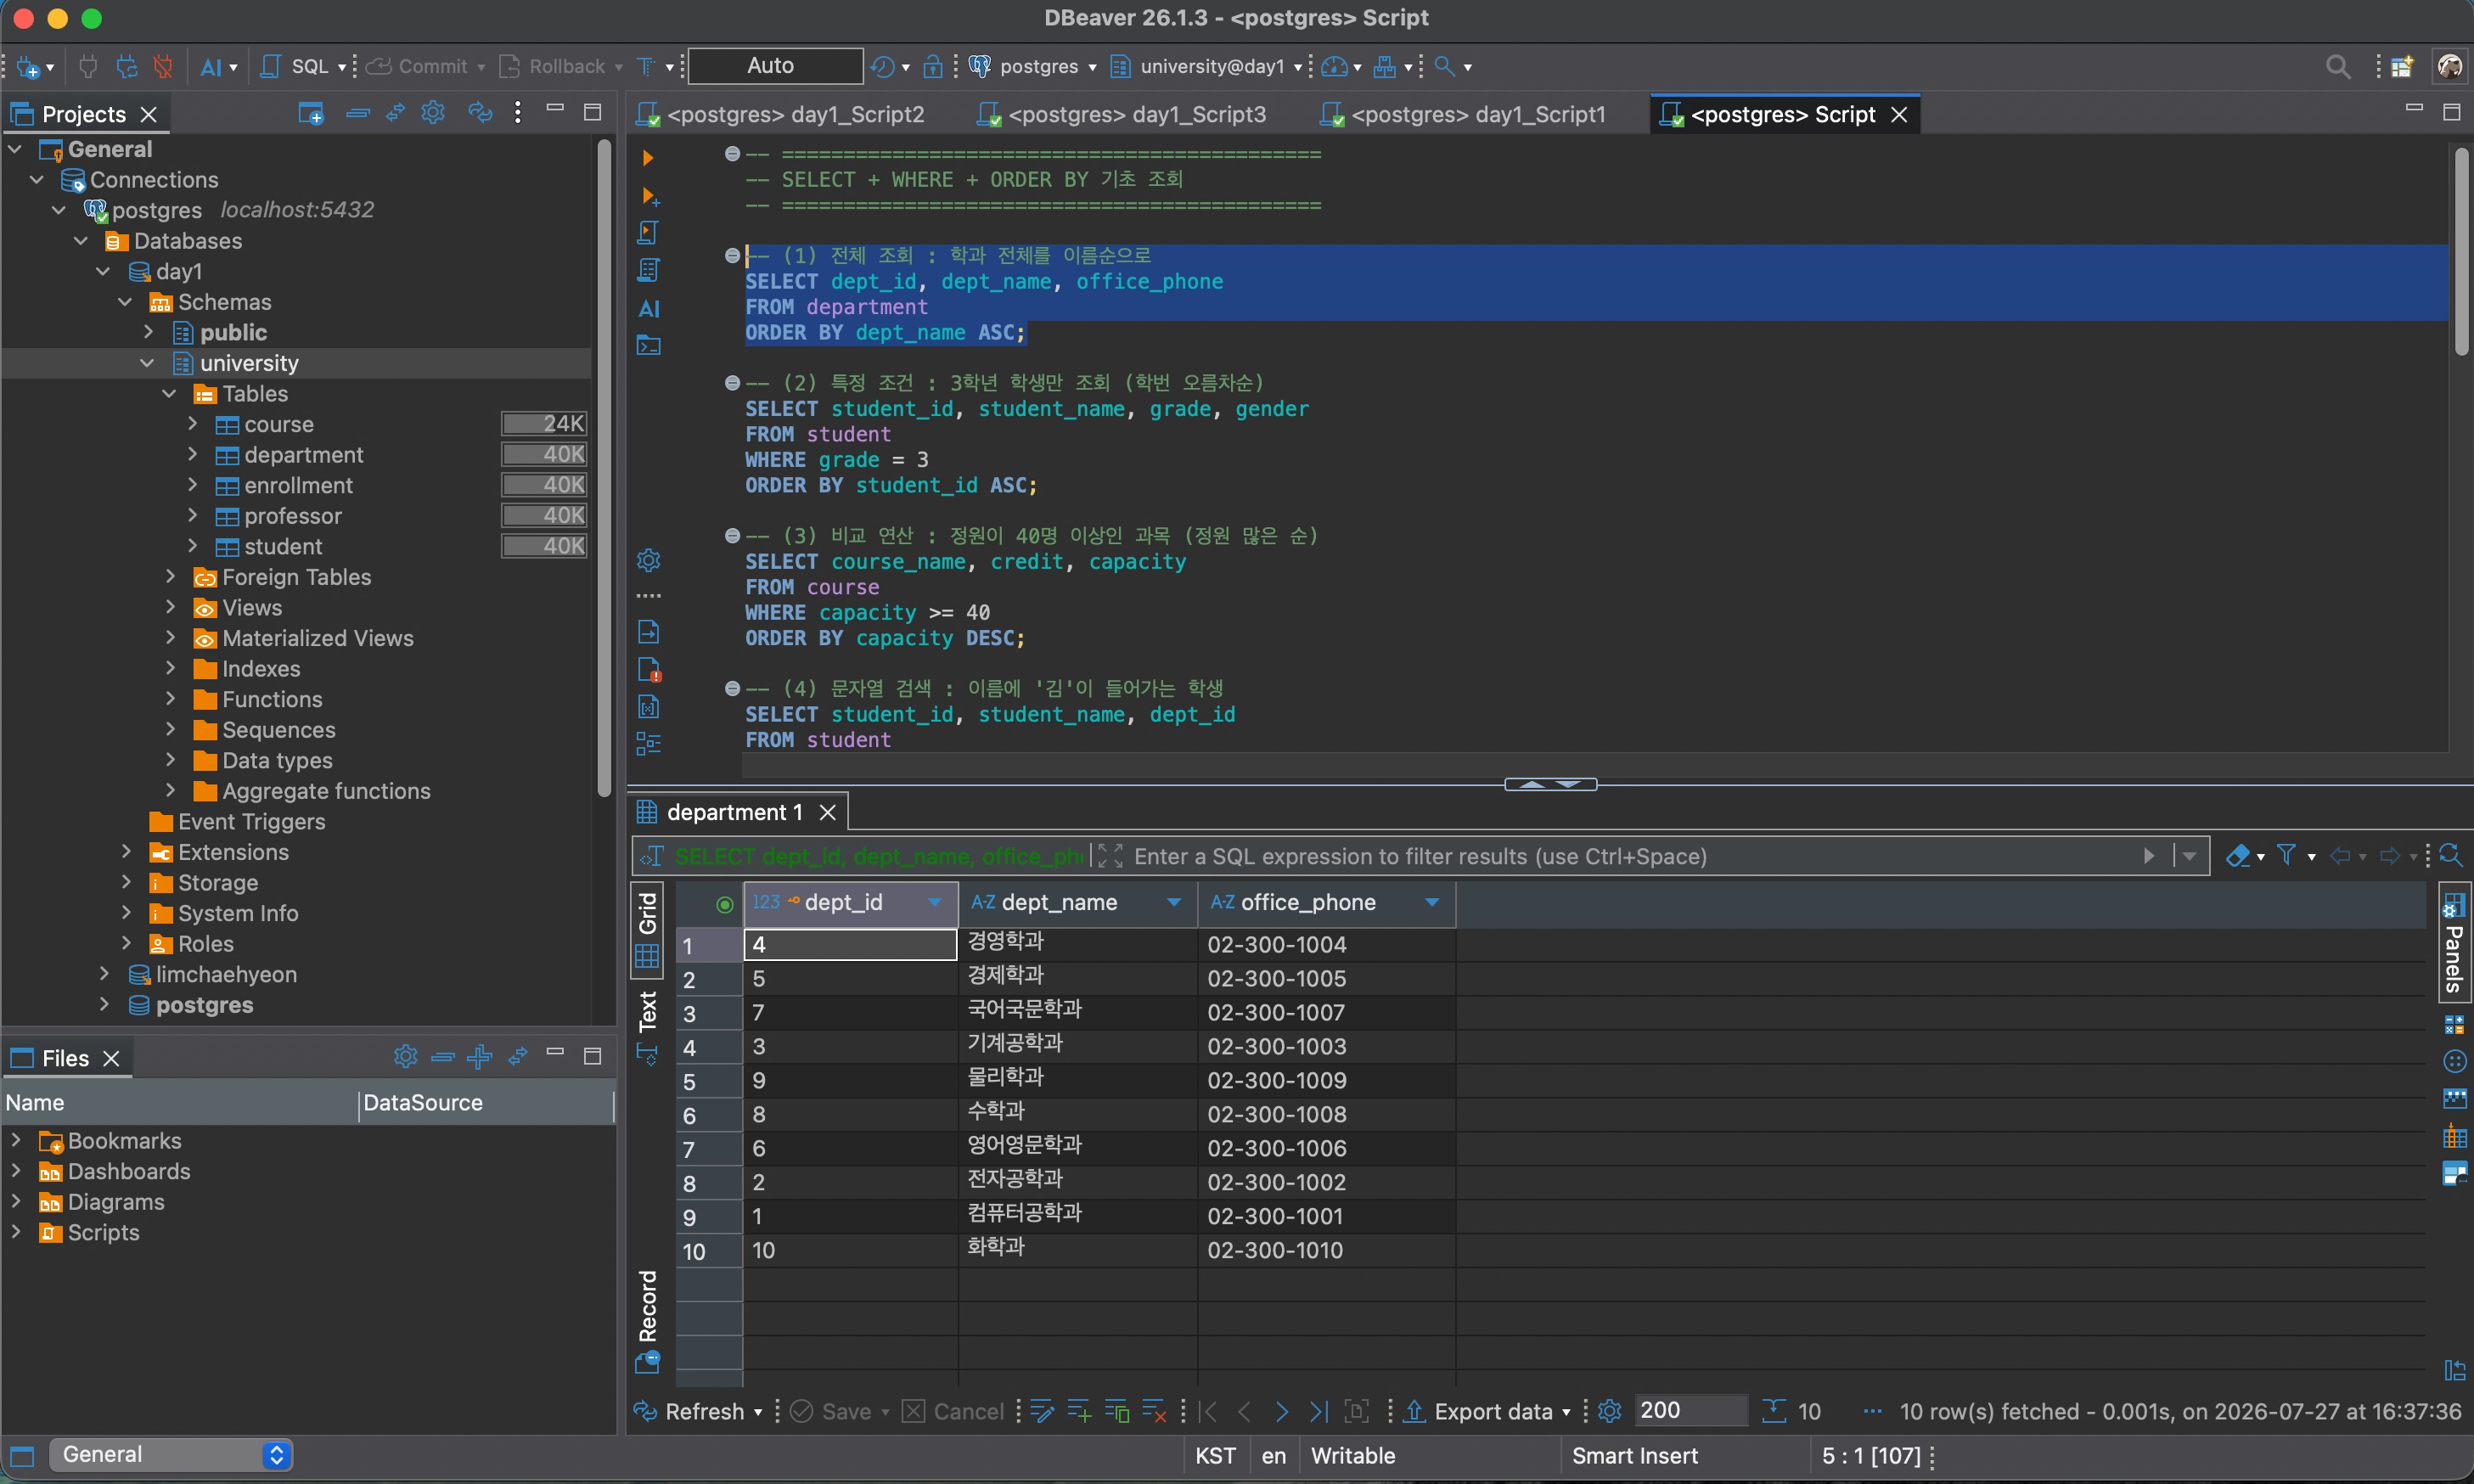The image size is (2474, 1484).
Task: Go to next row in results
Action: tap(1282, 1411)
